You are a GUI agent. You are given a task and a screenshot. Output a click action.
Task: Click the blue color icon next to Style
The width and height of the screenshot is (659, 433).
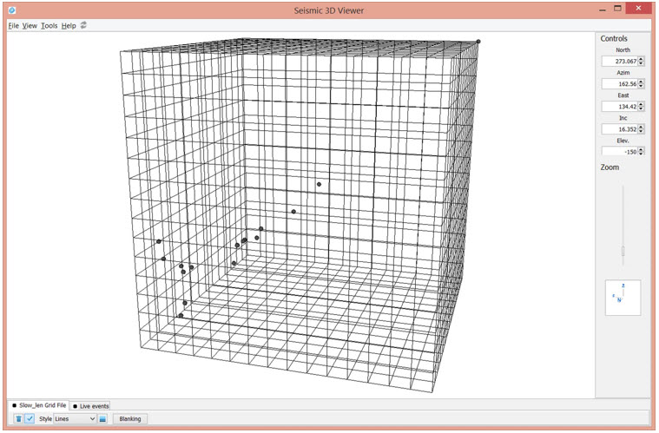click(102, 419)
